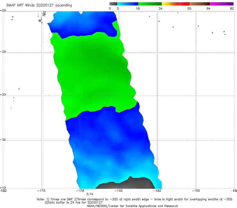Click the longitude label '-165'
This screenshot has width=237, height=208.
(x=118, y=191)
